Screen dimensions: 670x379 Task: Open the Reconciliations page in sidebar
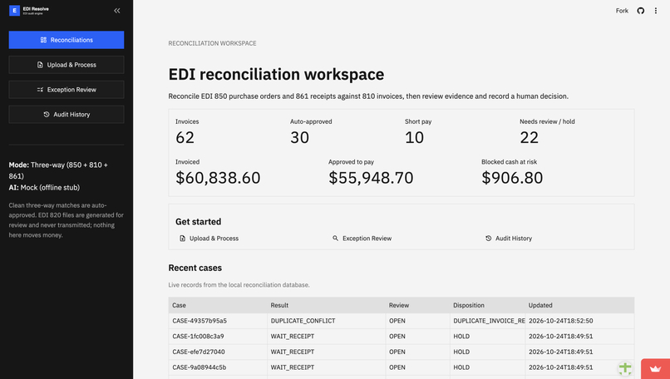(67, 40)
